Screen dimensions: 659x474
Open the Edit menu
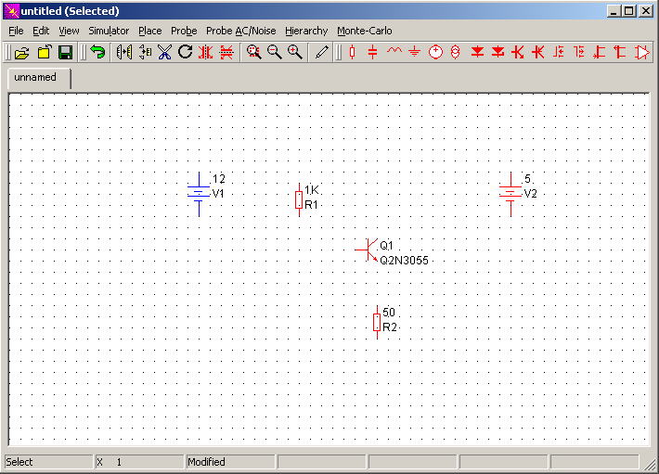point(41,31)
